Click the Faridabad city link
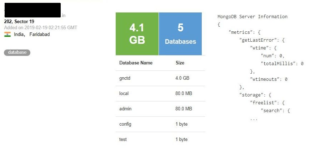This screenshot has width=320, height=152. tap(40, 35)
